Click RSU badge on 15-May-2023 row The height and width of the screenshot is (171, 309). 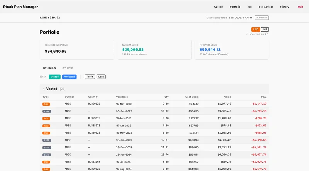tap(46, 133)
